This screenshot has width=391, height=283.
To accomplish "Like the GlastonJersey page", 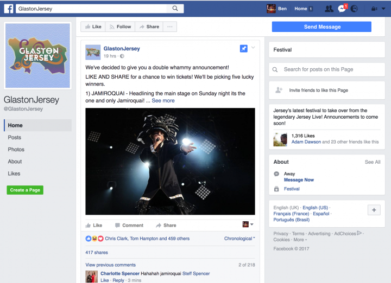I will (x=93, y=27).
